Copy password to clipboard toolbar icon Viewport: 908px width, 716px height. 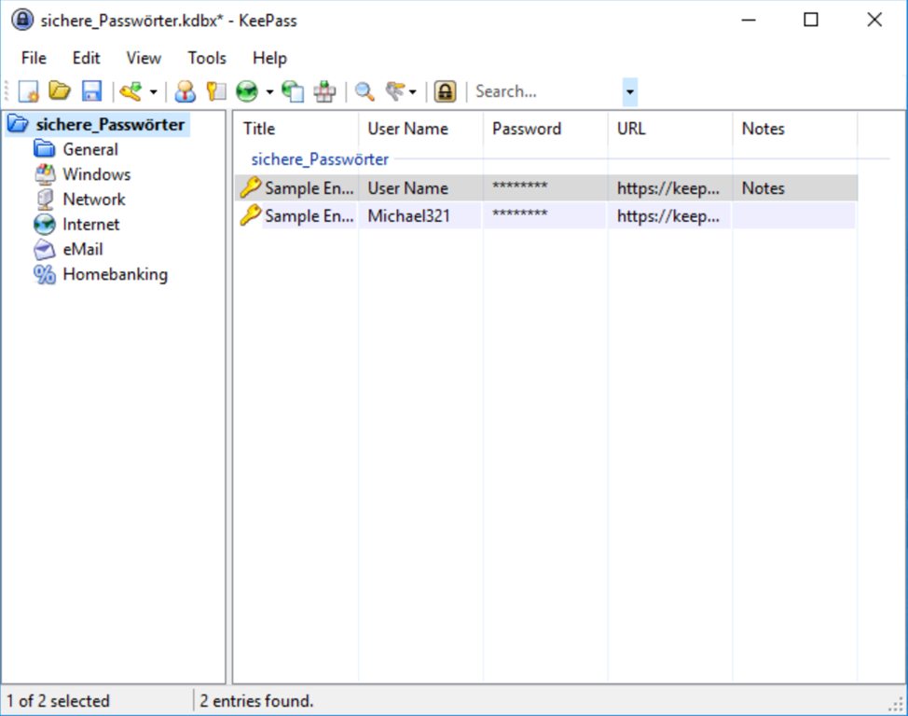coord(216,91)
